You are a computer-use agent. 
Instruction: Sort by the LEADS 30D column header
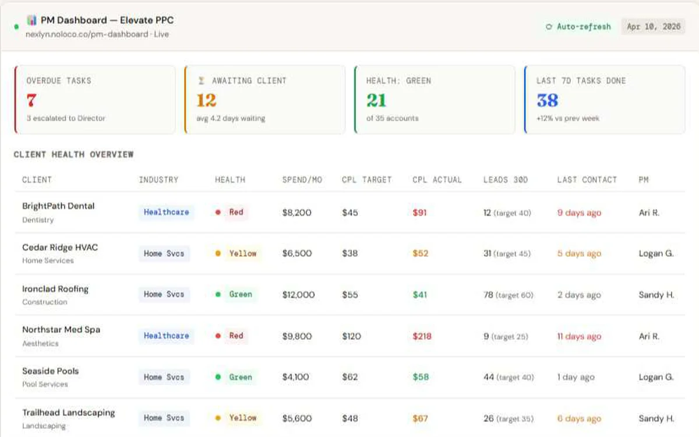tap(506, 180)
